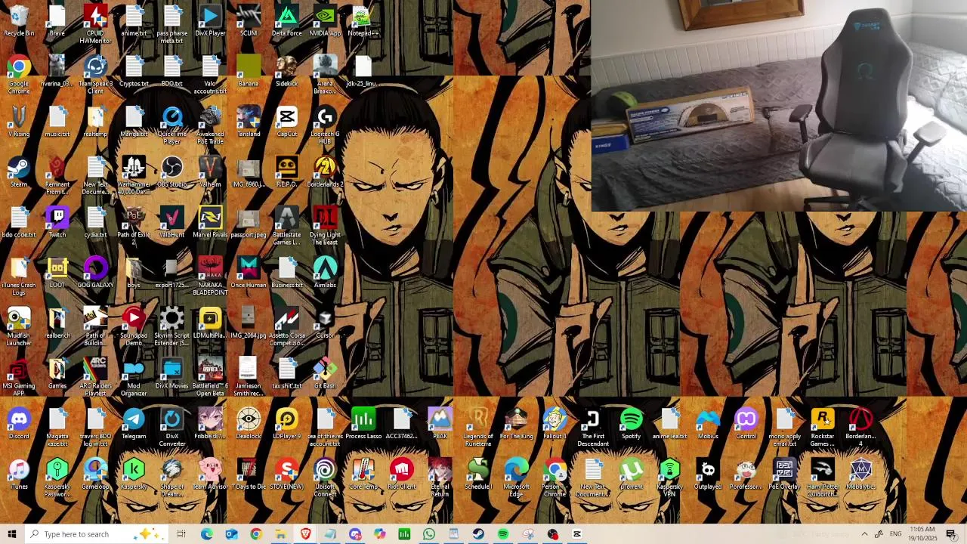The height and width of the screenshot is (544, 967).
Task: Open Rockstar Games Launcher shortcut
Action: 822,428
